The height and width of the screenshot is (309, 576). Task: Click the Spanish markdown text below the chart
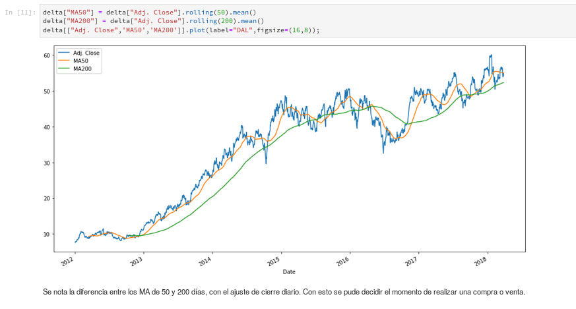(284, 292)
